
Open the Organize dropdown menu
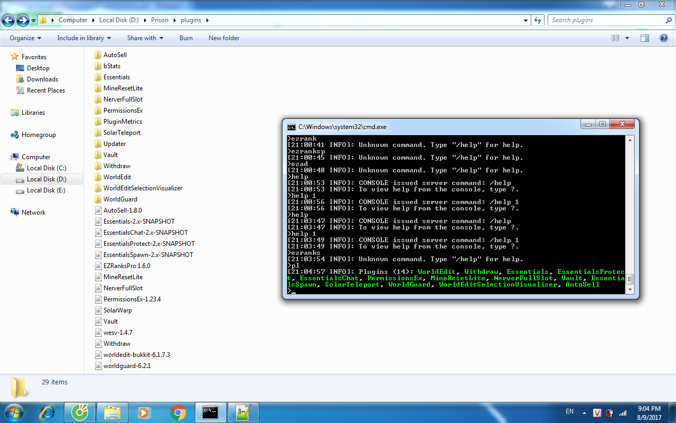pos(25,38)
